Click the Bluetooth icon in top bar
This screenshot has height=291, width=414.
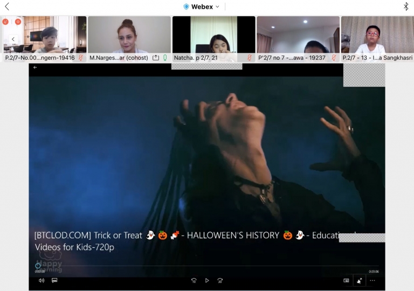[x=406, y=6]
